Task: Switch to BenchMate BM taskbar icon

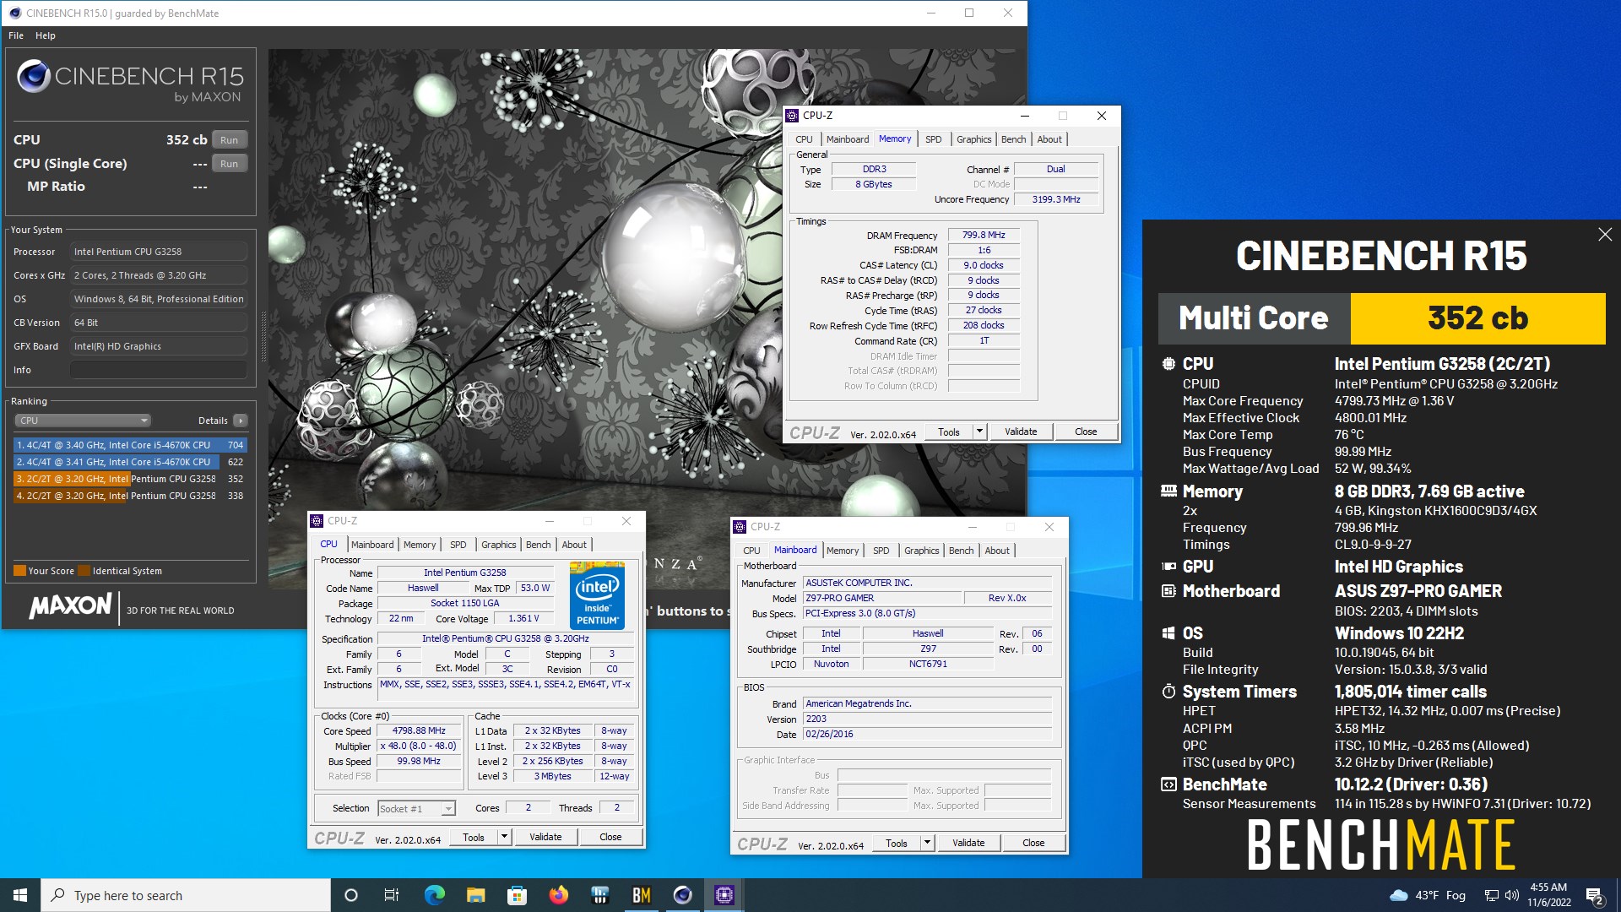Action: tap(642, 895)
